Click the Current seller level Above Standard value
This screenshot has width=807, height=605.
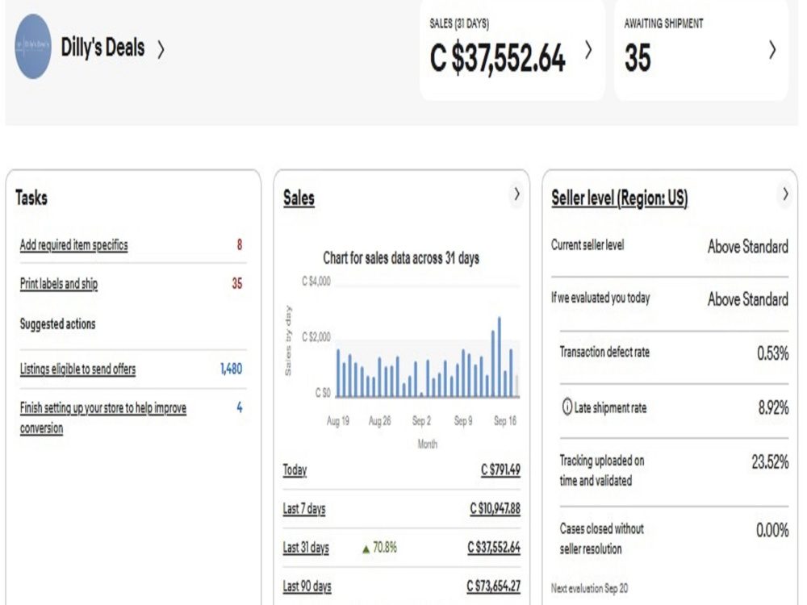[x=748, y=246]
